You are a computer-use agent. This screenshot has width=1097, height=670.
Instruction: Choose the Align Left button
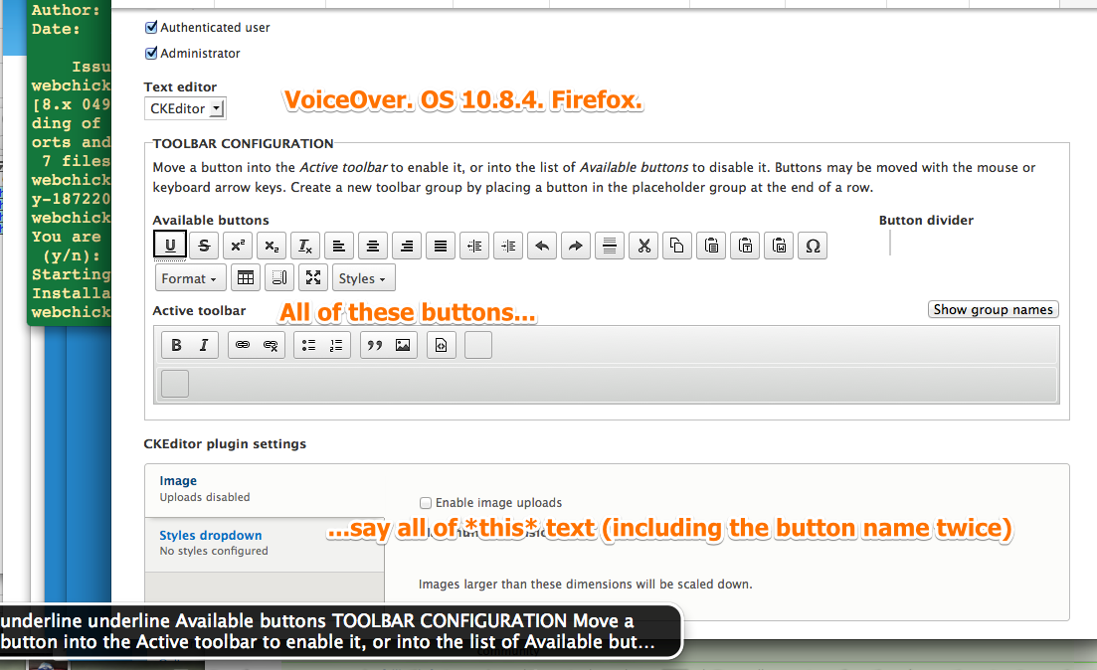(338, 246)
